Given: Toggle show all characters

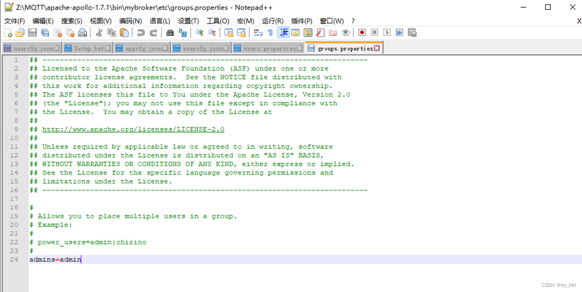Looking at the screenshot, I should click(x=270, y=33).
